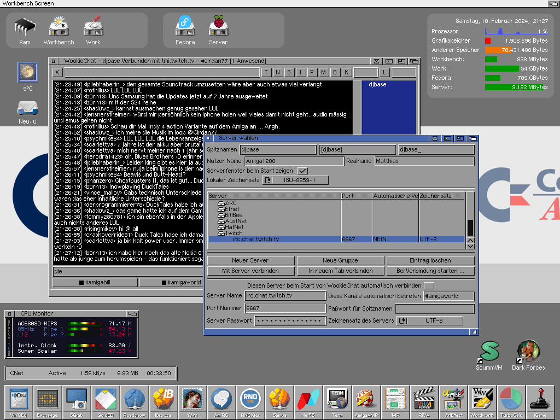Toggle Serverfenster beim Start zeigen checkbox
This screenshot has width=560, height=420.
point(302,171)
